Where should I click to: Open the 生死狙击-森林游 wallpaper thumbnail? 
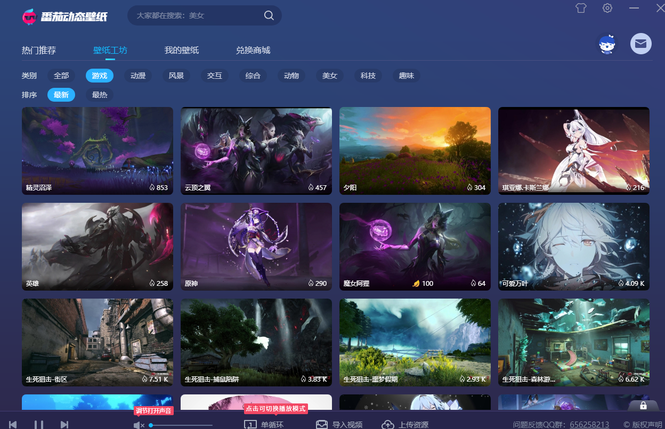[574, 342]
